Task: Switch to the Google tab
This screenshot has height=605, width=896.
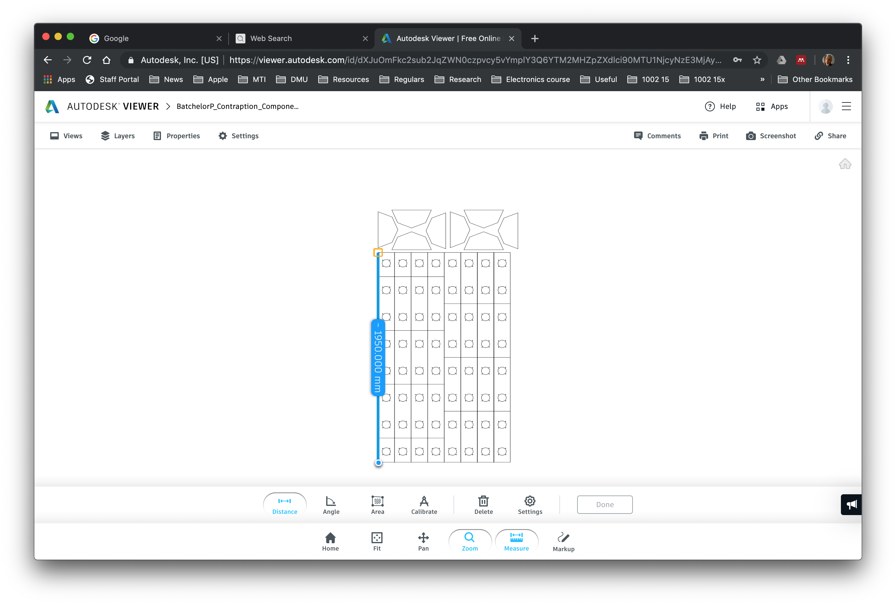Action: [x=154, y=38]
